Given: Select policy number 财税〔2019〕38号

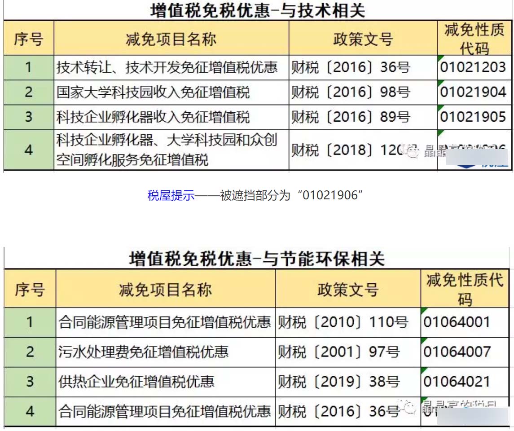Looking at the screenshot, I should [x=338, y=382].
